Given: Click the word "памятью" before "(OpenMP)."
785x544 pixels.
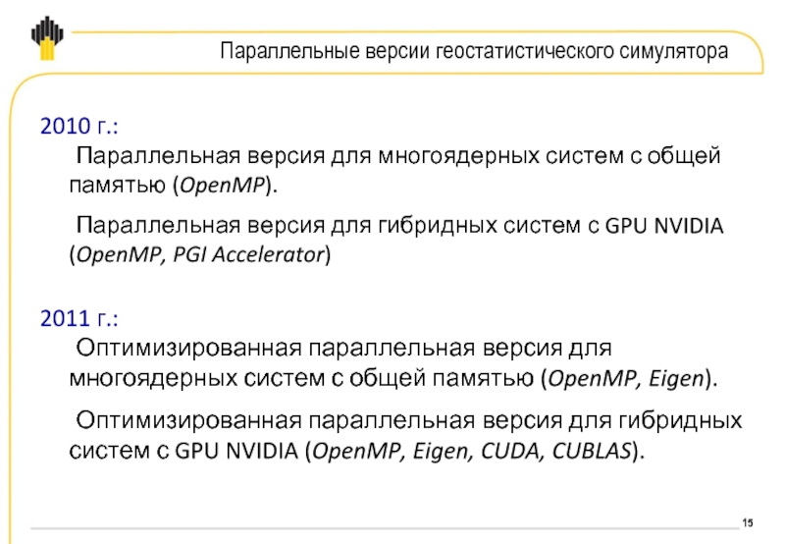Looking at the screenshot, I should coord(117,186).
